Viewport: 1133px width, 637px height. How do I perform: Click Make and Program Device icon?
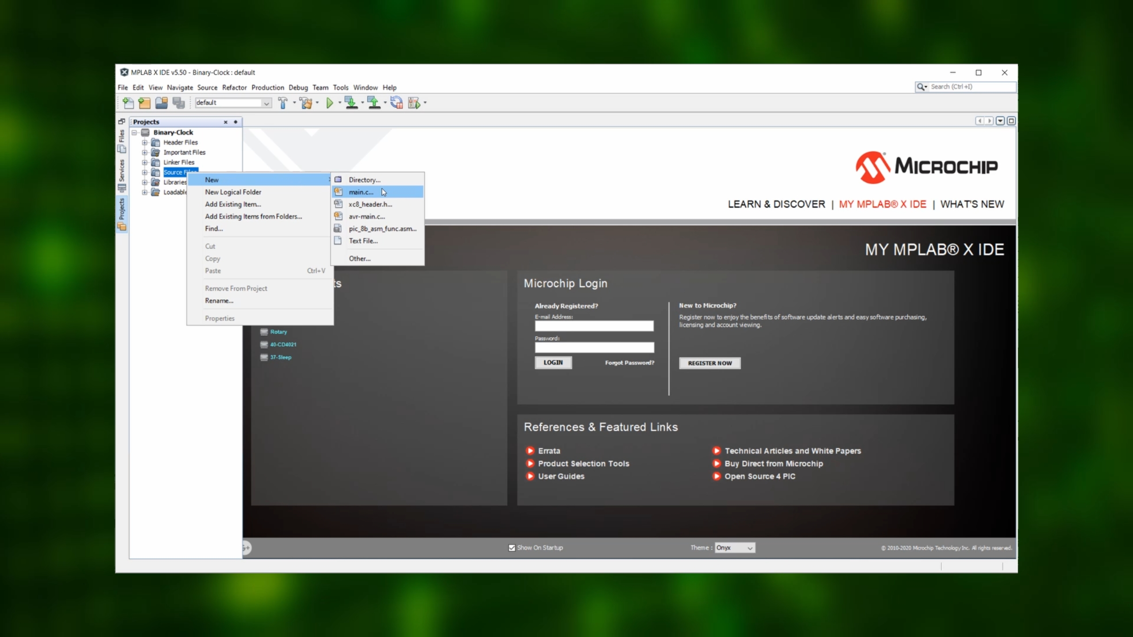tap(351, 103)
